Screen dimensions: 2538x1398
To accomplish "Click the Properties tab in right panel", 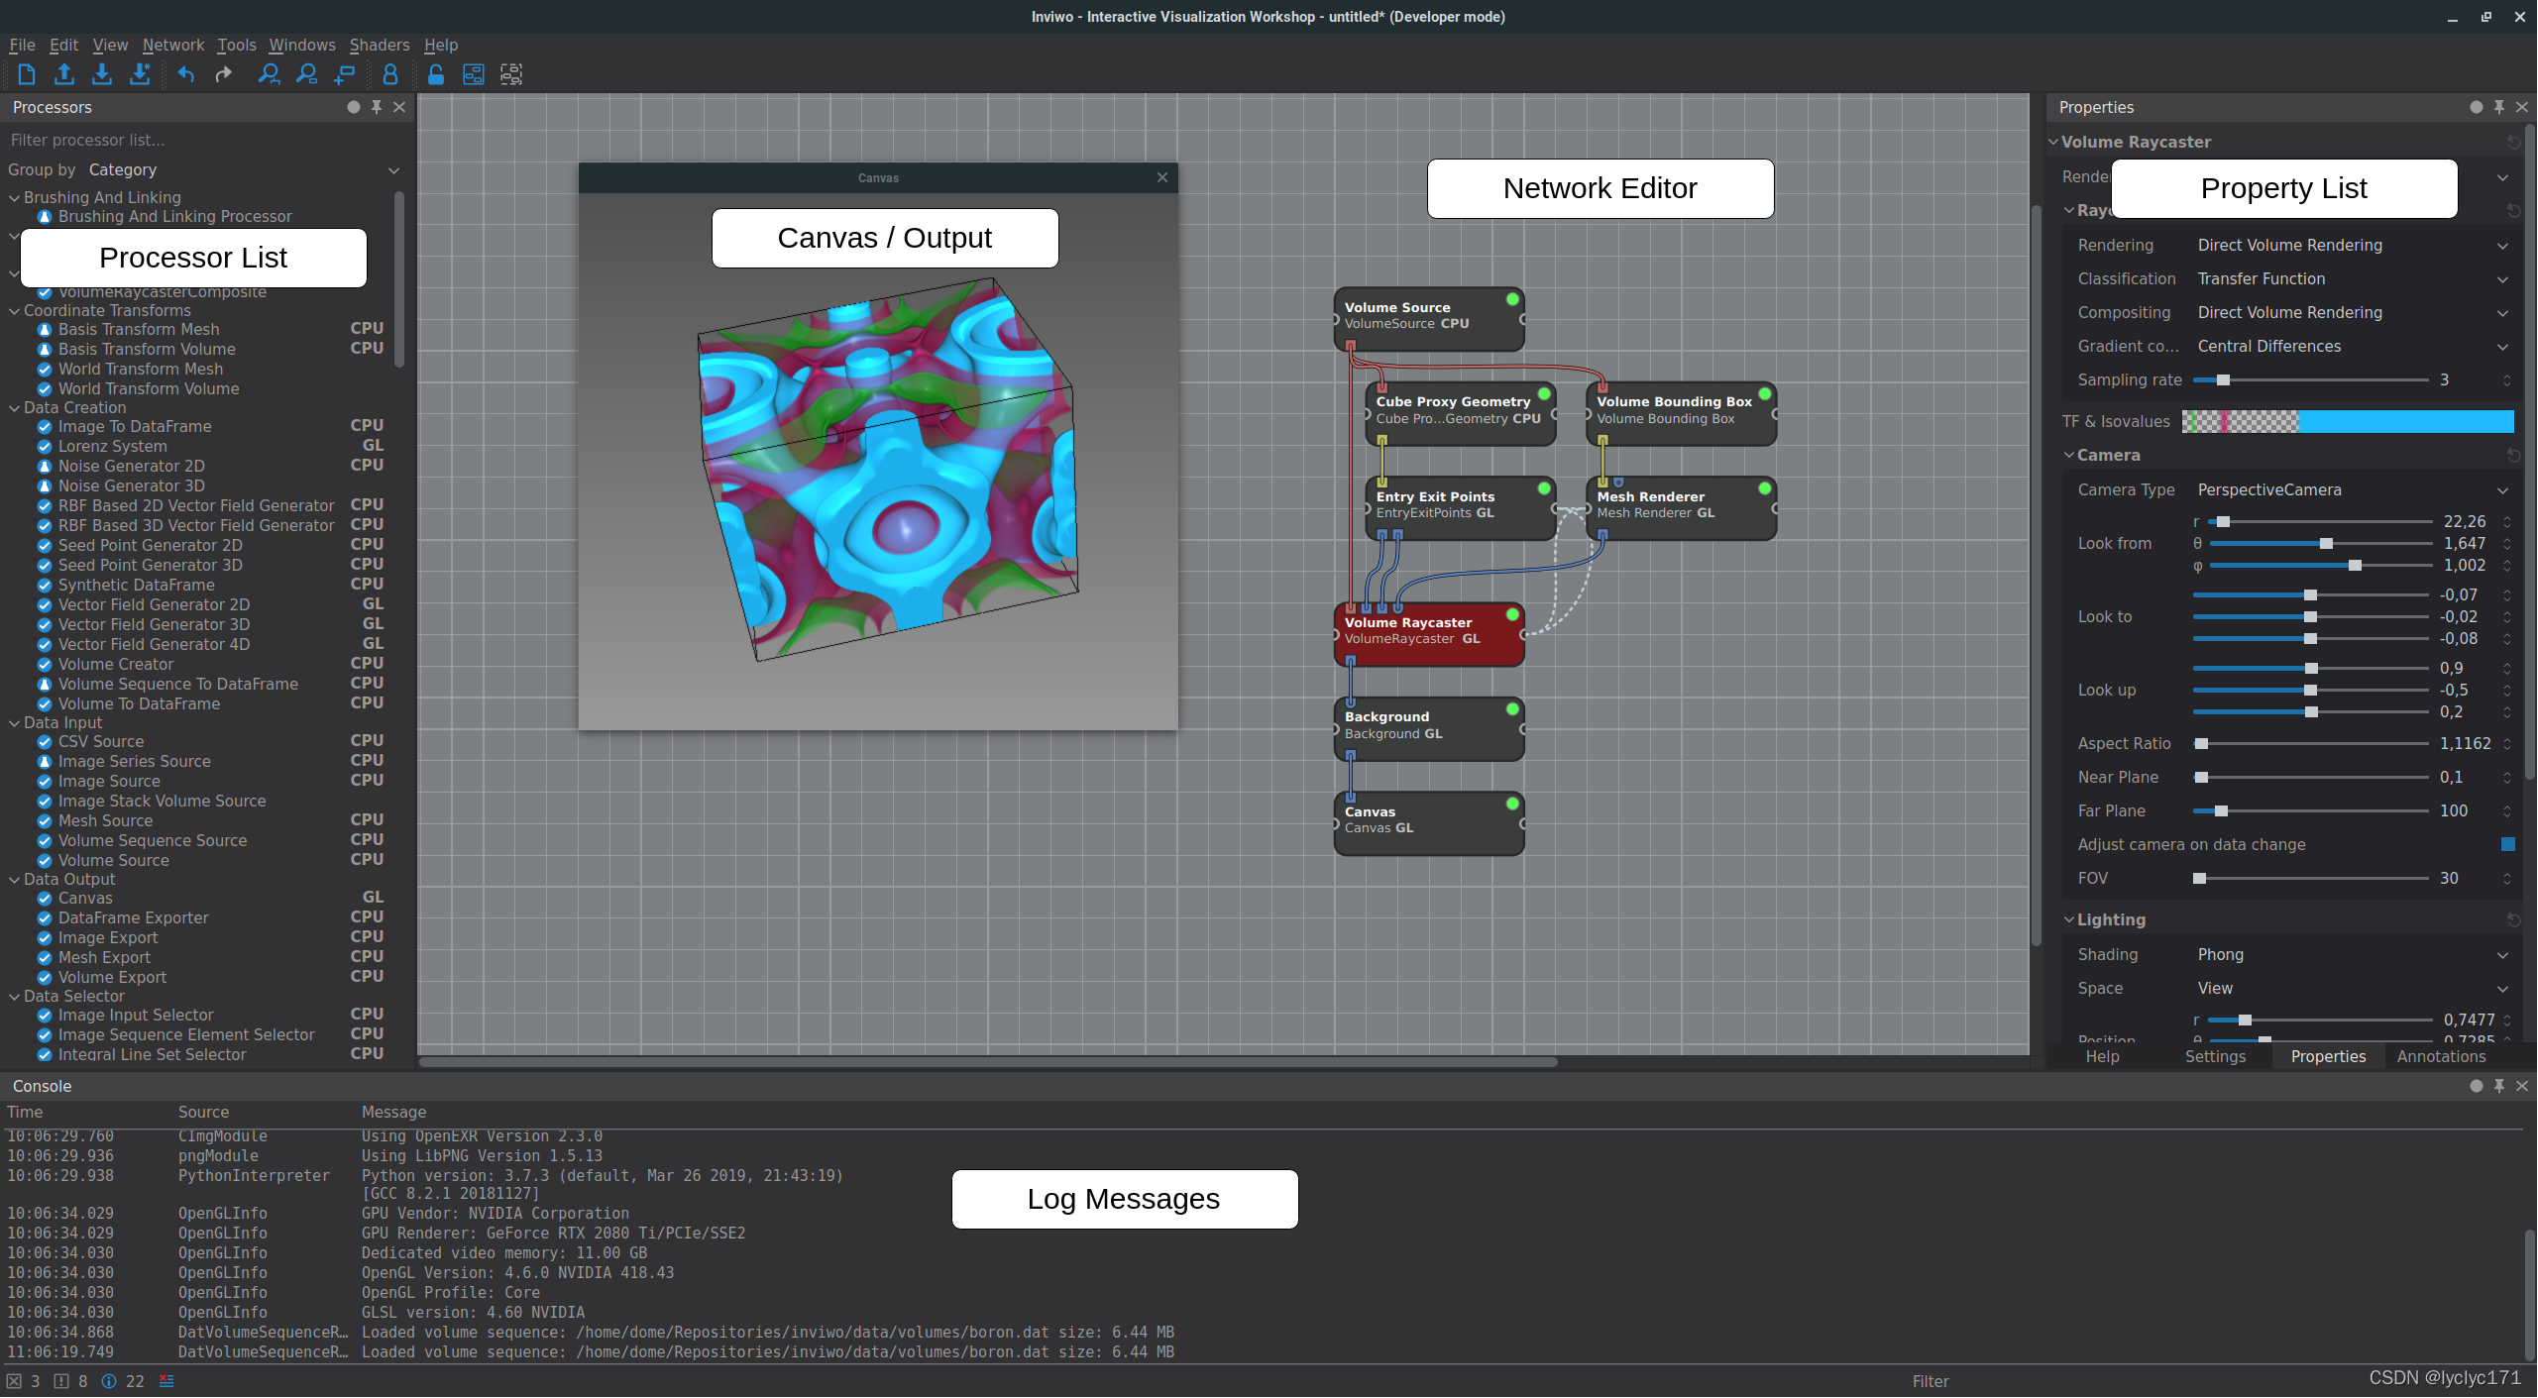I will [2326, 1055].
